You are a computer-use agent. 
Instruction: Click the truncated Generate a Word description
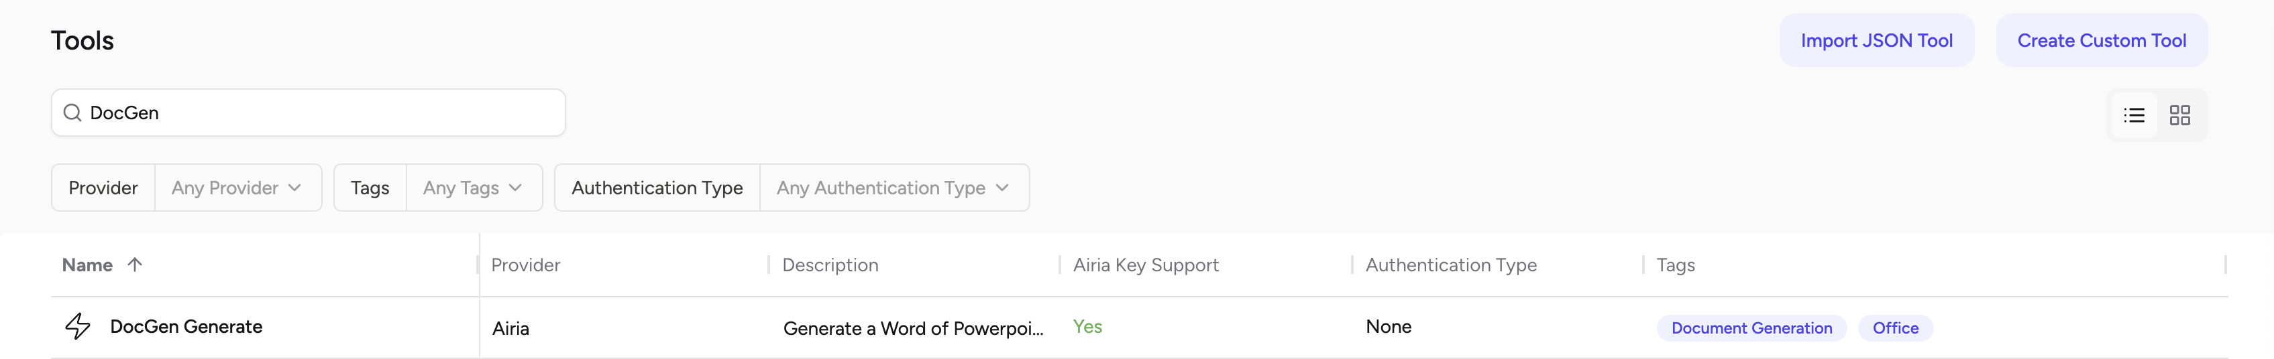(x=913, y=328)
